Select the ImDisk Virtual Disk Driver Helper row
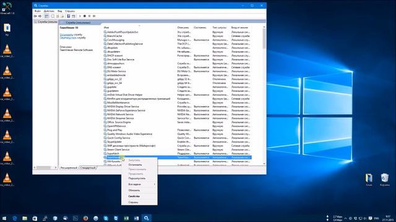 178,95
